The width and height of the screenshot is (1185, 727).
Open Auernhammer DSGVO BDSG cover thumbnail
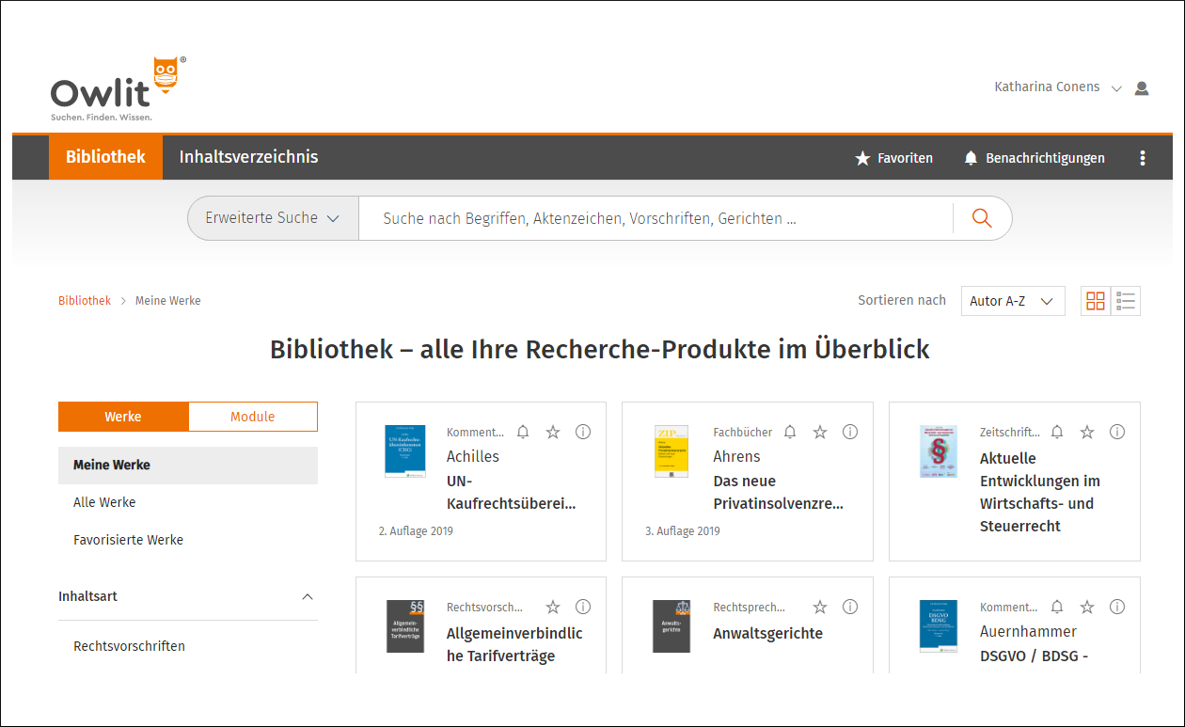(939, 626)
